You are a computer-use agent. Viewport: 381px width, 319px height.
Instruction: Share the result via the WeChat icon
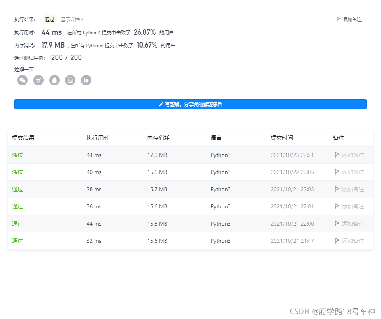pyautogui.click(x=22, y=80)
